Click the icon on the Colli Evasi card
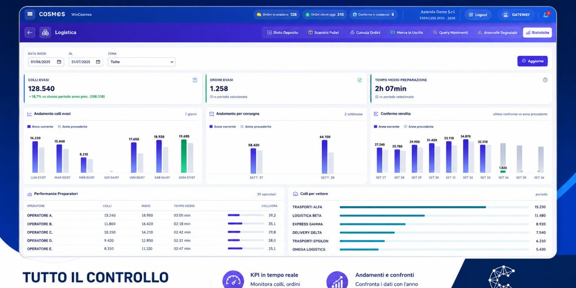 (x=195, y=80)
